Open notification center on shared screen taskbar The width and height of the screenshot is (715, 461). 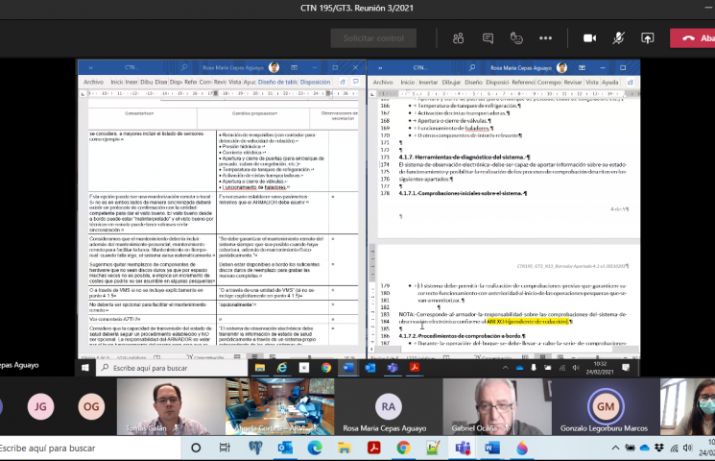pos(626,368)
